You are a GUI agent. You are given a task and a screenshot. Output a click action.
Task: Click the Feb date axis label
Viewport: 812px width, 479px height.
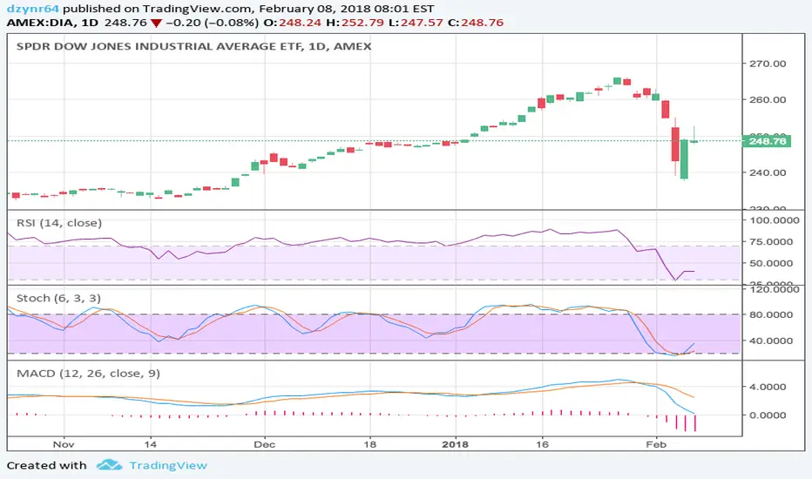655,444
